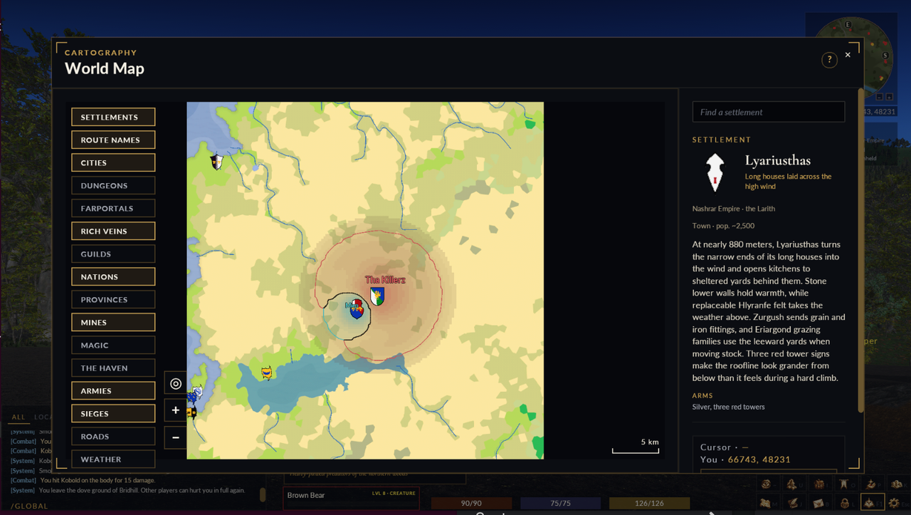Toggle the Settlements map layer

pos(113,117)
